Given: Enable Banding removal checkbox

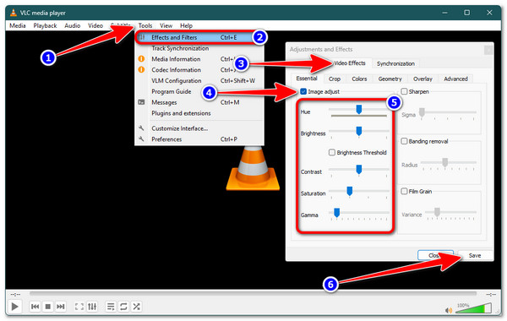Looking at the screenshot, I should [404, 141].
